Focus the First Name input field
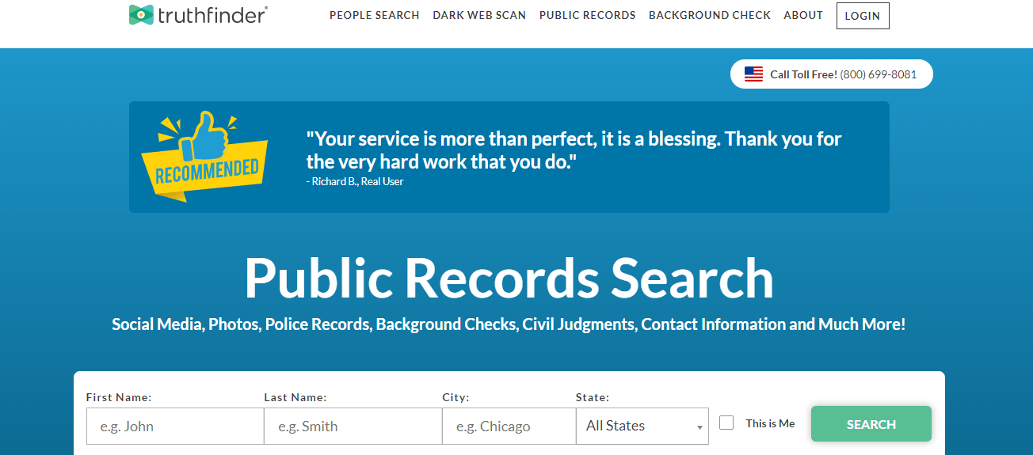The image size is (1033, 455). [x=175, y=427]
